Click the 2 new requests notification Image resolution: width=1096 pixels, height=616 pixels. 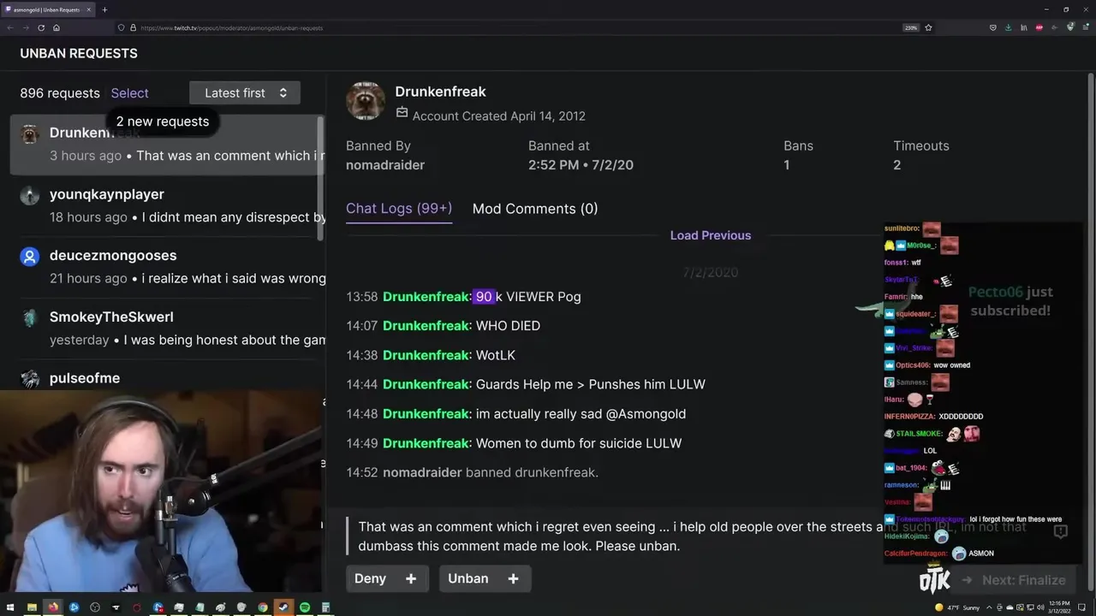pyautogui.click(x=163, y=121)
